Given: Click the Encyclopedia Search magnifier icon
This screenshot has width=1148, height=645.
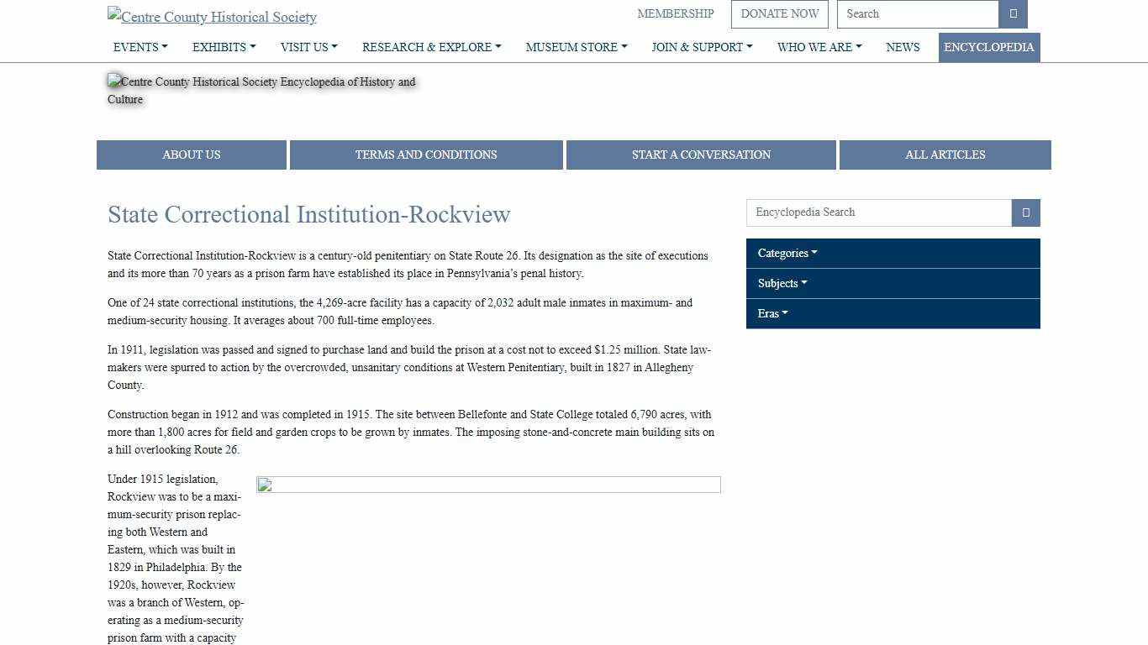Looking at the screenshot, I should click(x=1024, y=212).
